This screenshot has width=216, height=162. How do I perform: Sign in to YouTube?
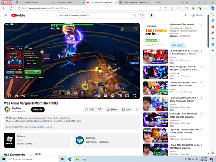click(197, 15)
